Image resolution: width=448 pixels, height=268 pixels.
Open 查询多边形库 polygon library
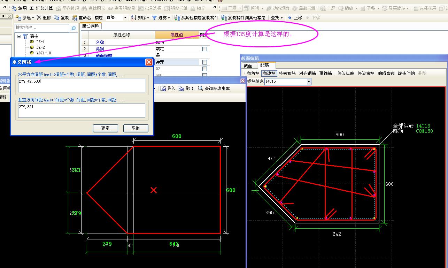tap(214, 89)
